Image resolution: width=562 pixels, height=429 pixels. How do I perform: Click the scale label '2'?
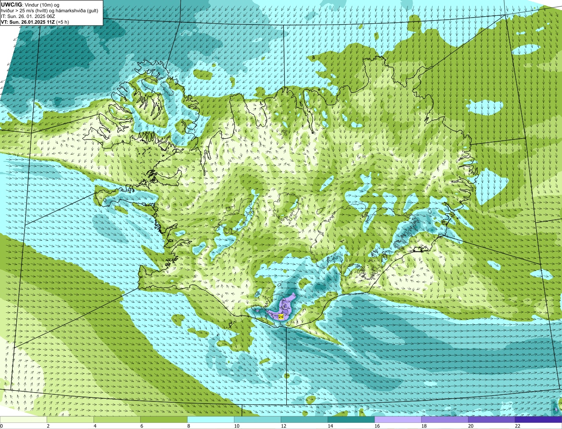coord(48,426)
